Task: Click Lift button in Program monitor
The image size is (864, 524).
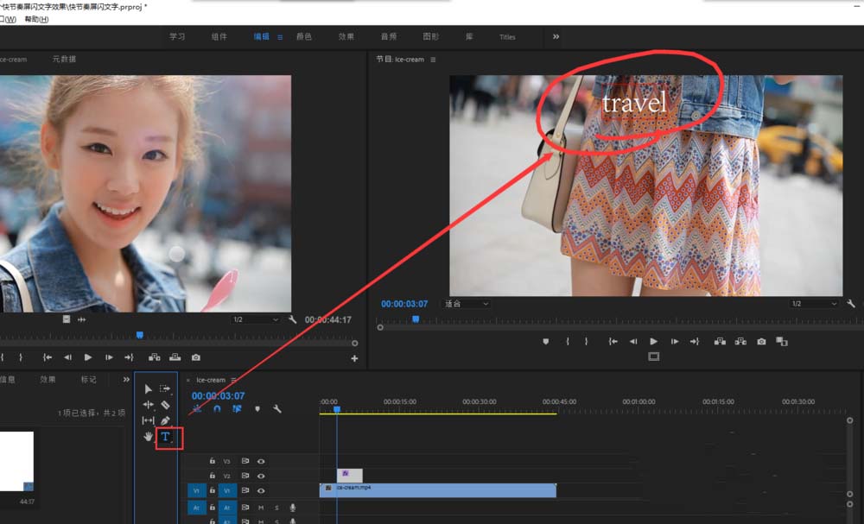Action: point(720,341)
